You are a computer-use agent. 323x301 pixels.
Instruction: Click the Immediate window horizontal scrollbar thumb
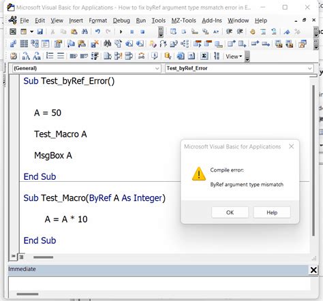click(27, 294)
